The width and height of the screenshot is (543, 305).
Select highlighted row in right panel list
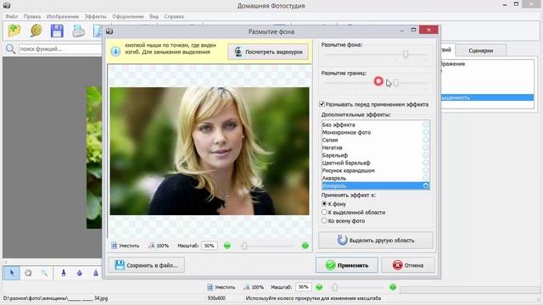pyautogui.click(x=487, y=98)
